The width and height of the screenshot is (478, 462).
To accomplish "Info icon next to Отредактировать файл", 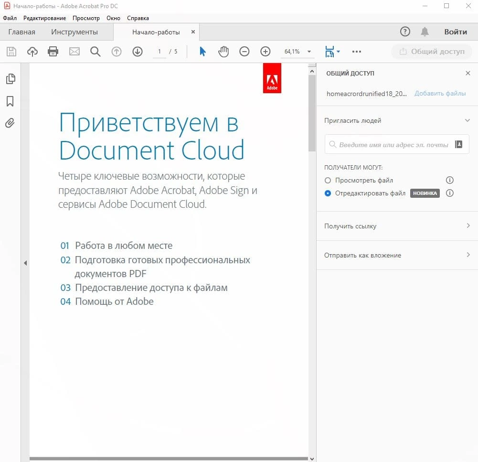I will tap(450, 193).
